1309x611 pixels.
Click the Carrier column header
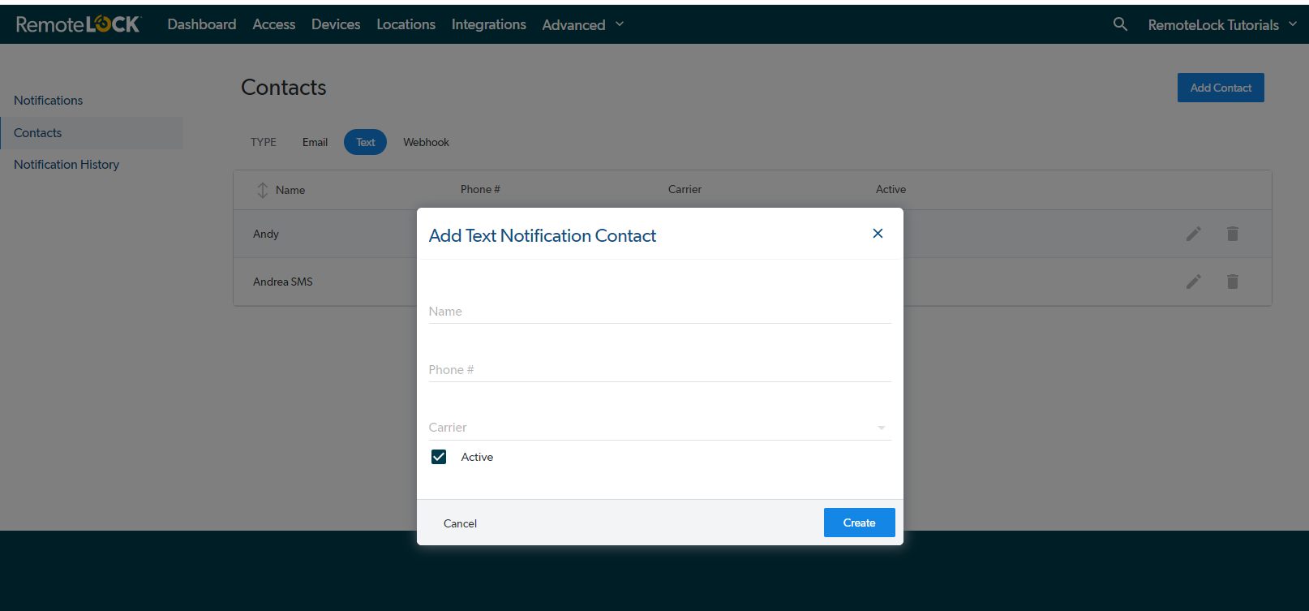685,189
